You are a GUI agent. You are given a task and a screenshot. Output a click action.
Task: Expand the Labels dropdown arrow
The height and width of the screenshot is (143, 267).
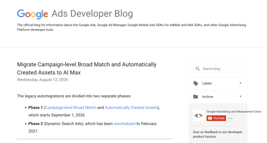(240, 83)
